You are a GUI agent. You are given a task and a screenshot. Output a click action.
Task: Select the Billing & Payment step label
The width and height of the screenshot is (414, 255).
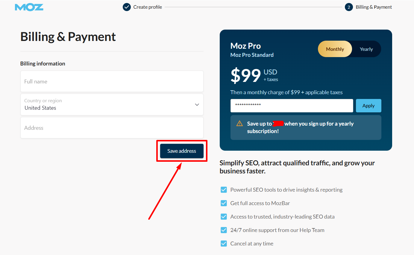374,7
